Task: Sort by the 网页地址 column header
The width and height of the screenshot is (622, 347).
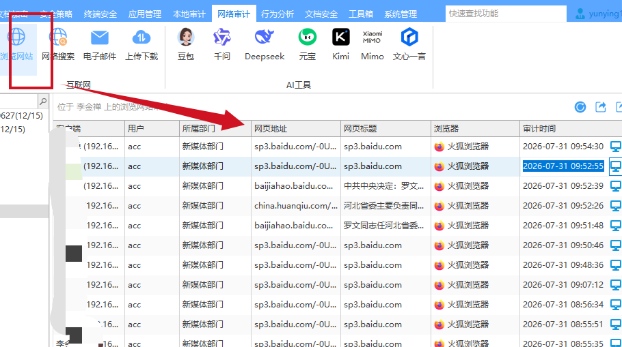Action: [296, 129]
